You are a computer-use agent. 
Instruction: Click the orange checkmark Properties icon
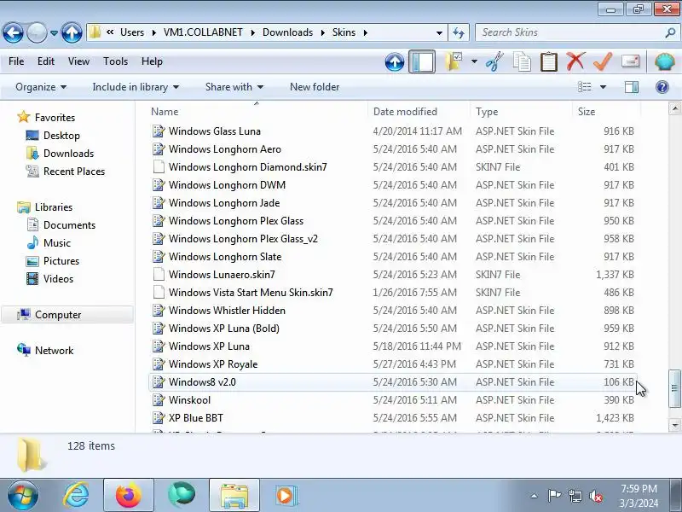[603, 61]
